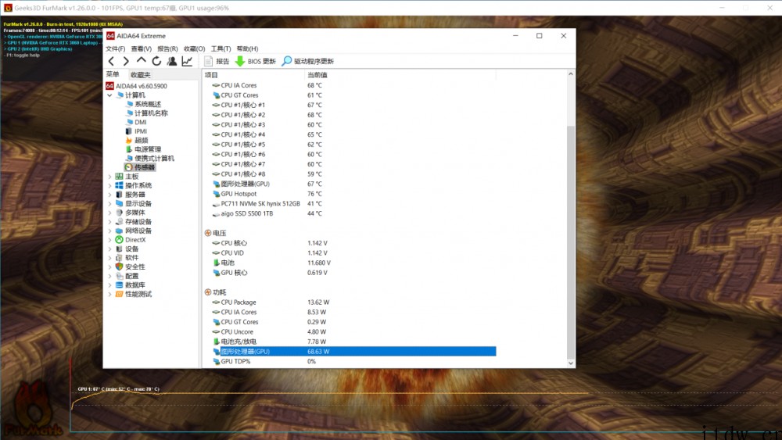Open the 收藏(O) menu
The image size is (782, 440).
(194, 48)
